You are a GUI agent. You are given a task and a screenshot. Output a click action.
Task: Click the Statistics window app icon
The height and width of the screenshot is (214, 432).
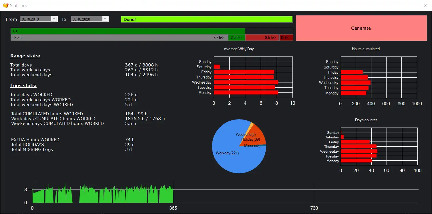tap(5, 5)
